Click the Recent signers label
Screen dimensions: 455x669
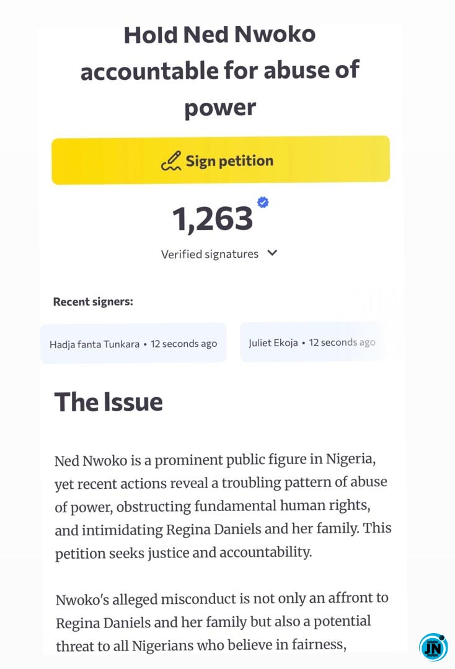tap(93, 302)
